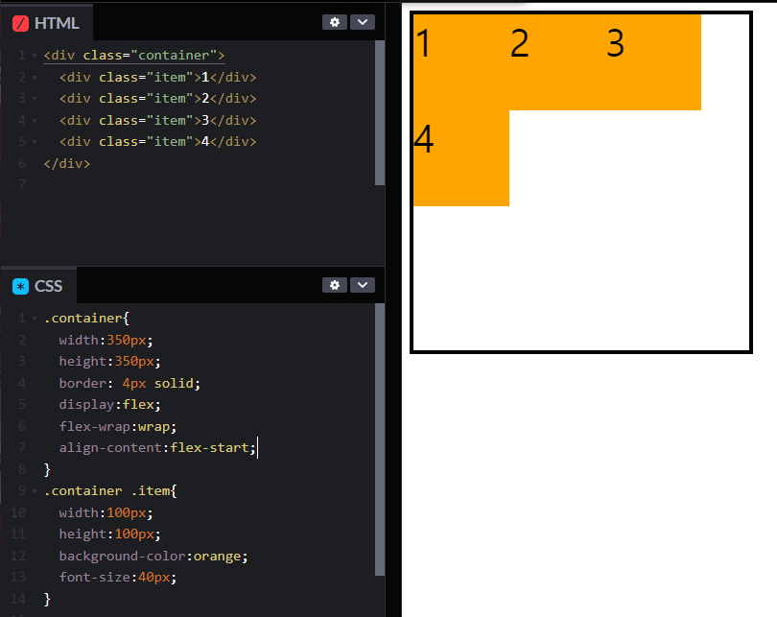
Task: Click the item div containing 1 in HTML
Action: (x=157, y=78)
